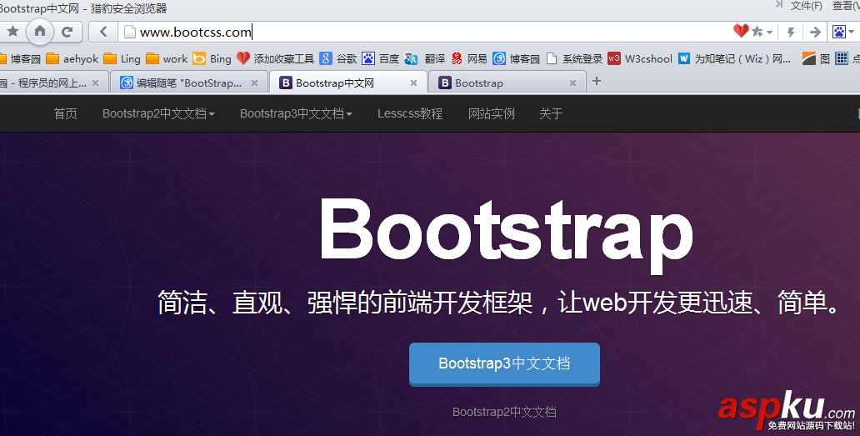Image resolution: width=860 pixels, height=436 pixels.
Task: Click the lightning bolt speed mode icon
Action: pos(791,32)
